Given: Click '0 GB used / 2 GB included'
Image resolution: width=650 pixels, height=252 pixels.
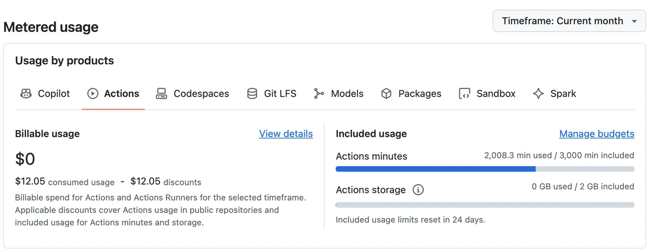Looking at the screenshot, I should [583, 187].
